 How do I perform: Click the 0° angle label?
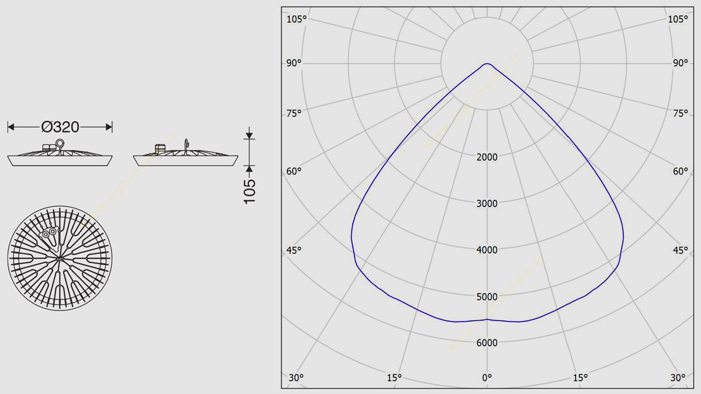(x=487, y=378)
